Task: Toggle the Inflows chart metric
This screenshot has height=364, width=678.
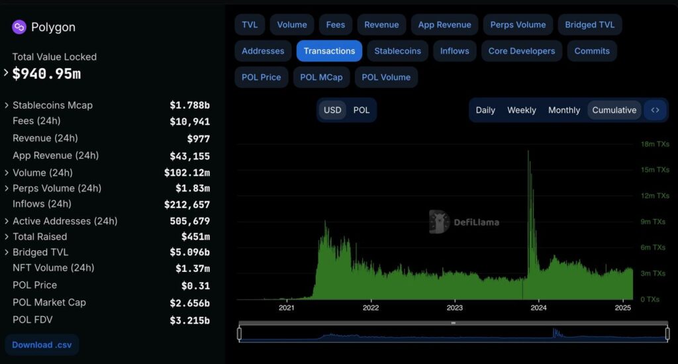Action: coord(454,51)
